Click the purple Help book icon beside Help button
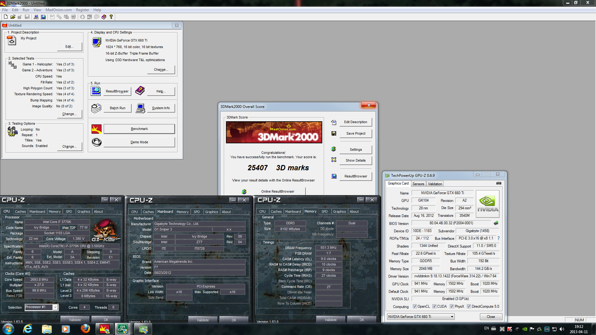This screenshot has width=596, height=335. click(140, 91)
